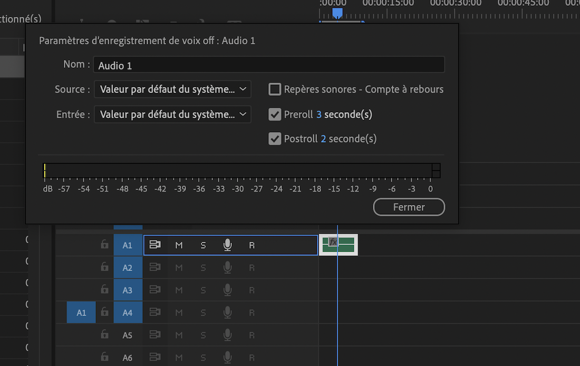Click the Nom field containing Audio 1

tap(269, 65)
